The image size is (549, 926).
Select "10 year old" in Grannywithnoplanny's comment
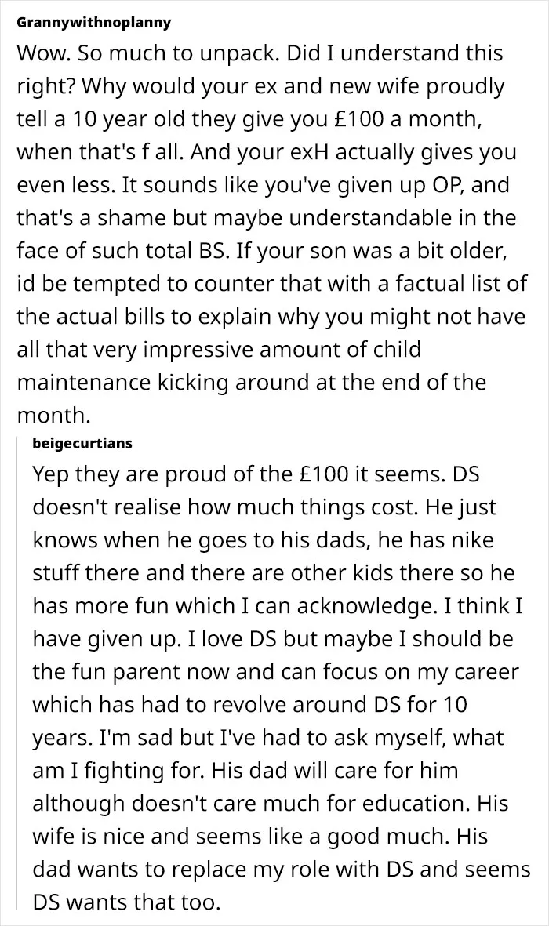coord(115,120)
